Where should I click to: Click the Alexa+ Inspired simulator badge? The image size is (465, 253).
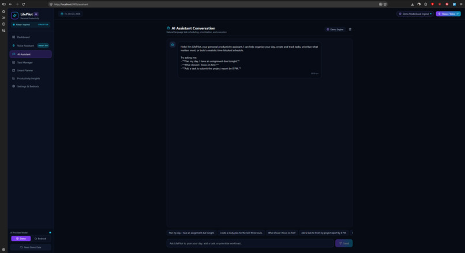[31, 25]
